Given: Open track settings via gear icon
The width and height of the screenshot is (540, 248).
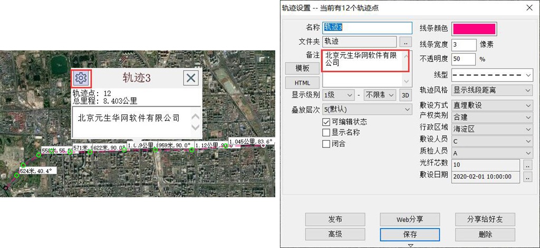Looking at the screenshot, I should [81, 78].
